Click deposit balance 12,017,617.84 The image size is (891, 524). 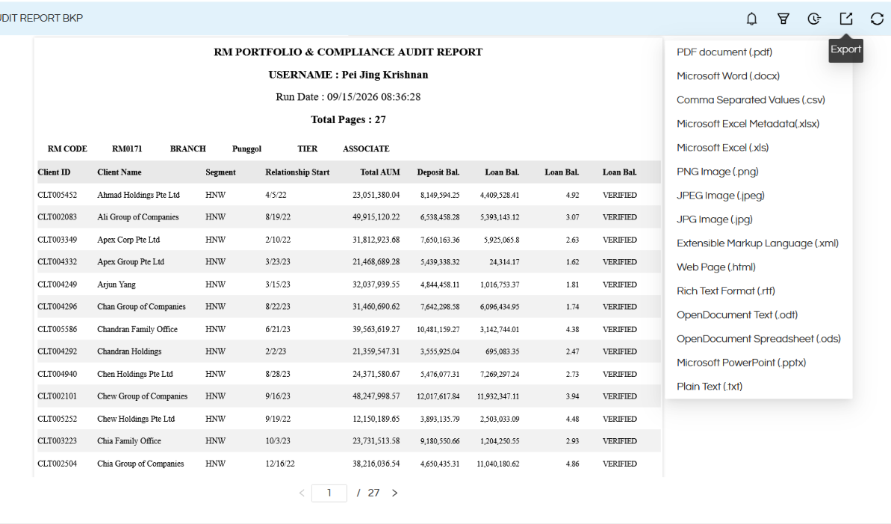coord(438,396)
